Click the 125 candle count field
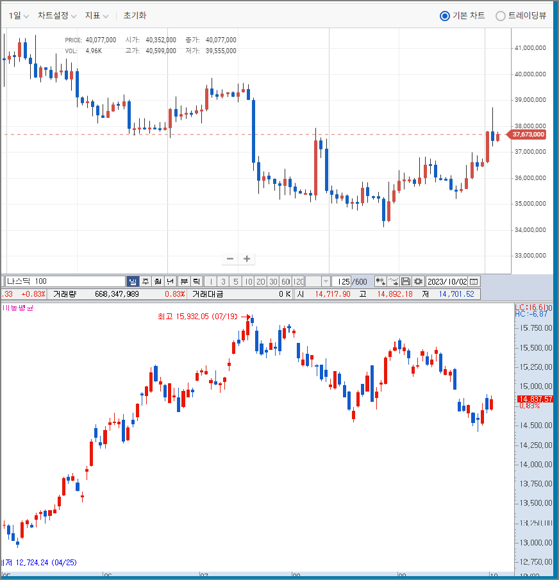The height and width of the screenshot is (580, 559). point(342,281)
